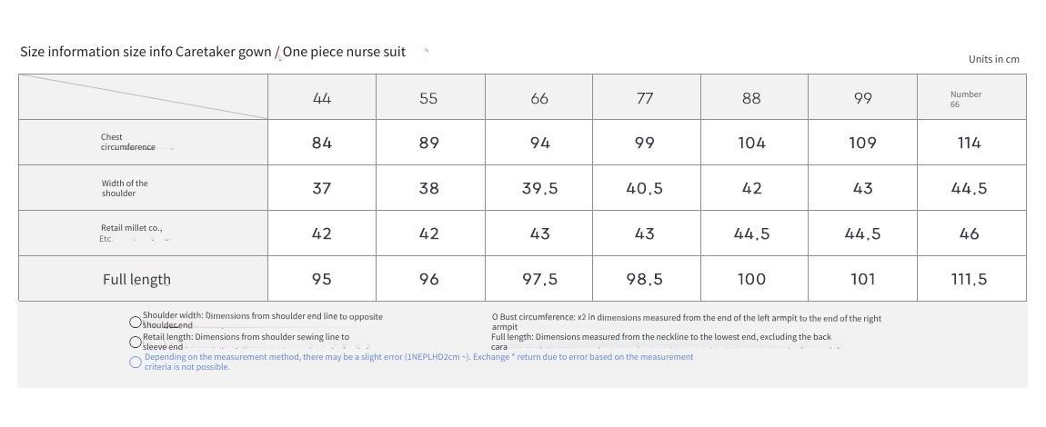The height and width of the screenshot is (427, 1046).
Task: Click the full length value 111.5 cell
Action: point(971,278)
